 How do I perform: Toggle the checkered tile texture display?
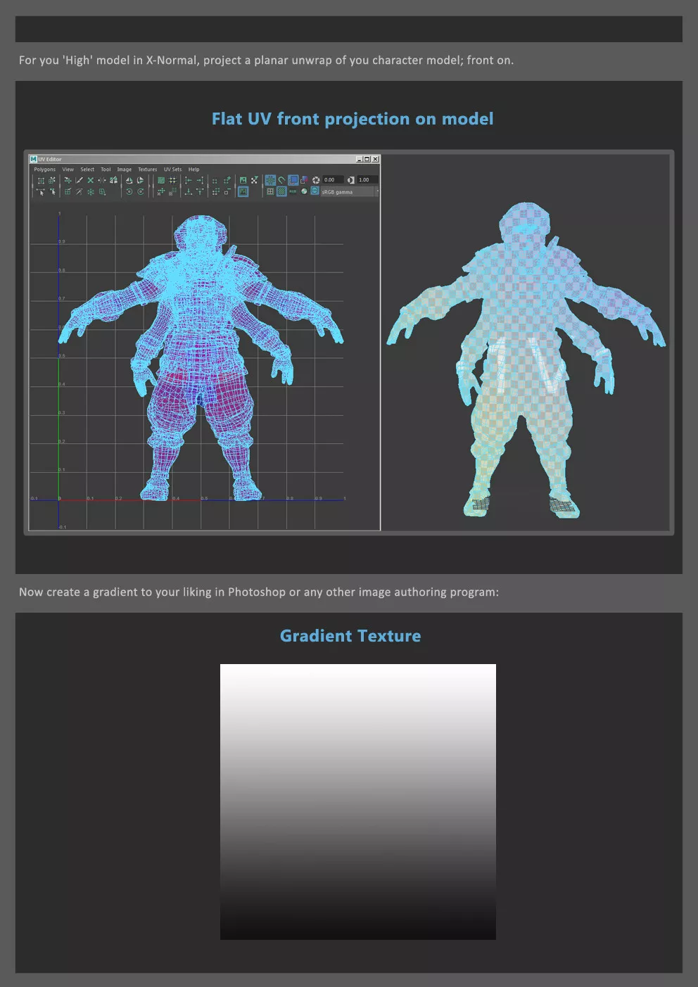click(281, 191)
